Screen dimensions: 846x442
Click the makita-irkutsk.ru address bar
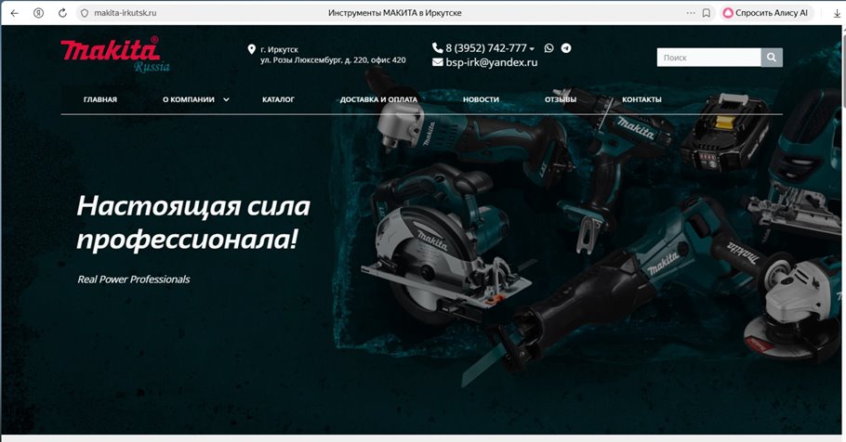pyautogui.click(x=126, y=13)
